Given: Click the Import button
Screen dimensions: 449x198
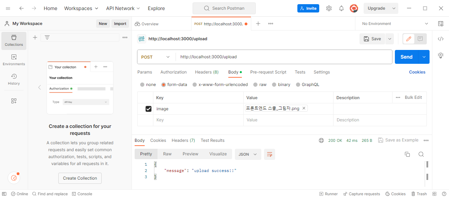Looking at the screenshot, I should coord(120,24).
